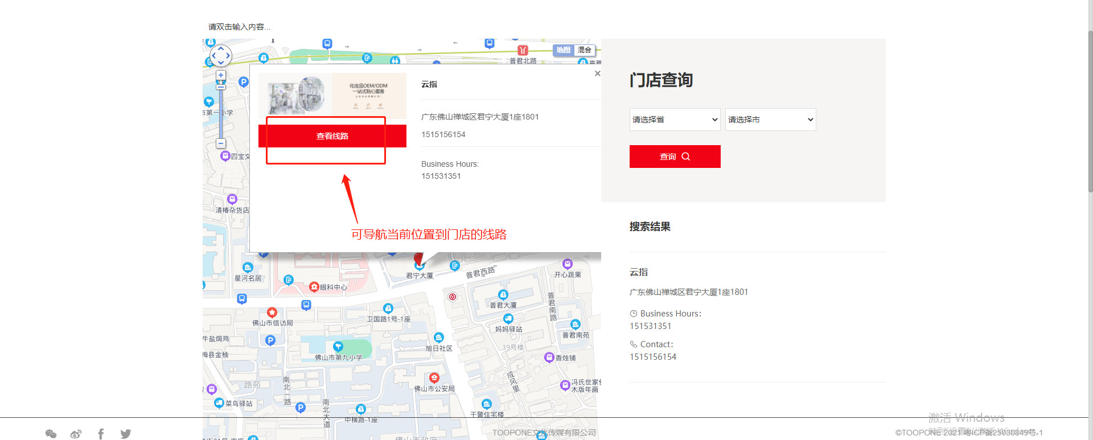Open the 请选择省 province dropdown
This screenshot has width=1093, height=440.
point(675,120)
